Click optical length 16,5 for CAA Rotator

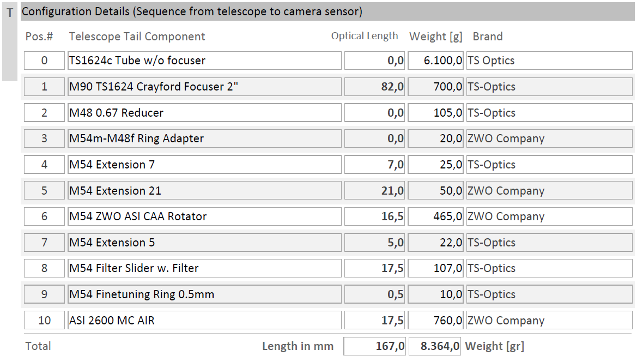tap(374, 216)
